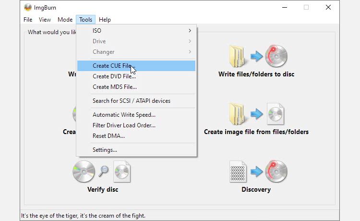This screenshot has width=360, height=221.
Task: Open Settings... from Tools menu
Action: [x=136, y=150]
